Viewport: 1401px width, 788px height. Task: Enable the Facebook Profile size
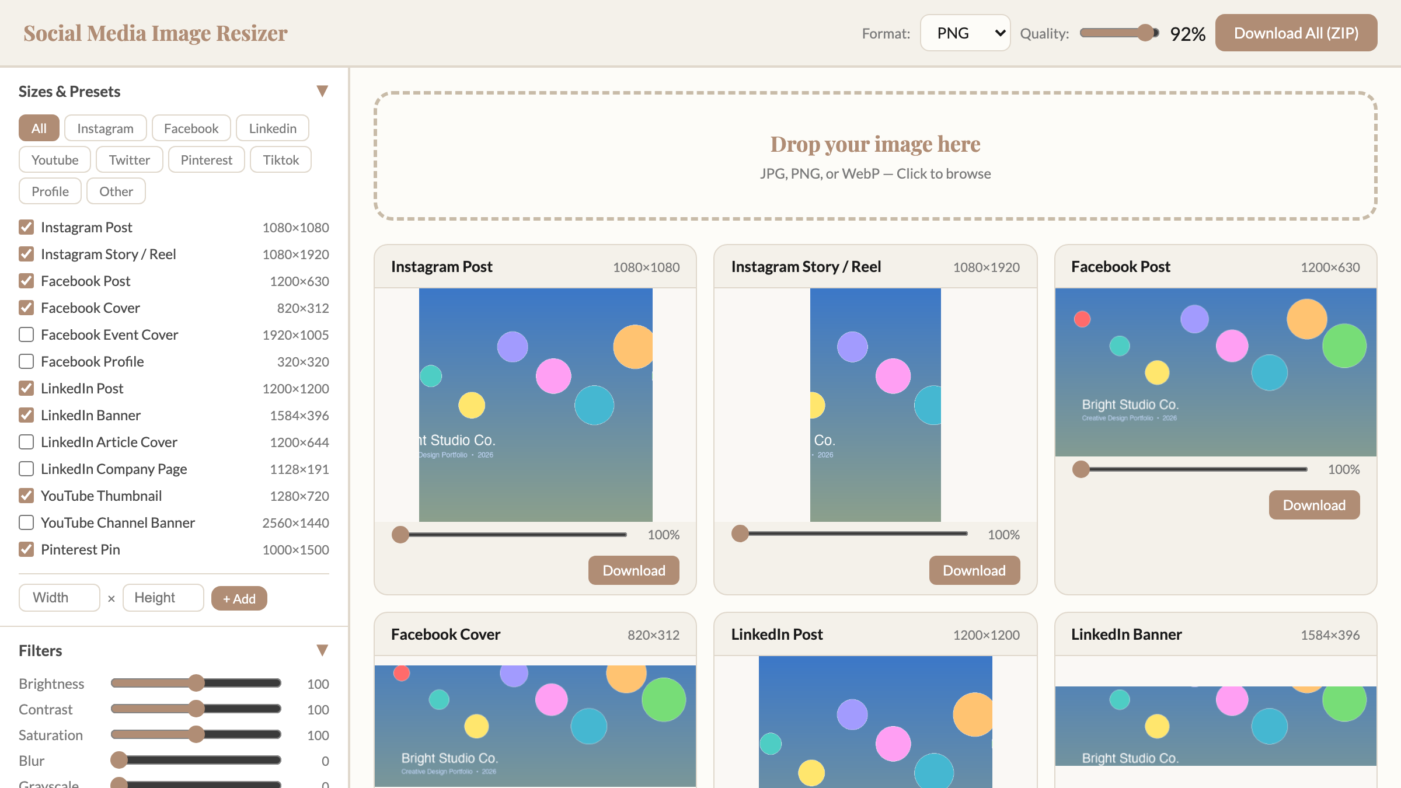coord(26,361)
